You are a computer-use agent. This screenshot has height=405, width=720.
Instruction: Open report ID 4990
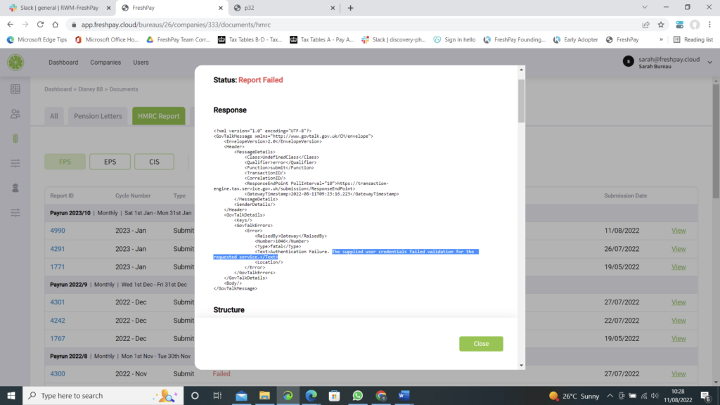[x=58, y=231]
